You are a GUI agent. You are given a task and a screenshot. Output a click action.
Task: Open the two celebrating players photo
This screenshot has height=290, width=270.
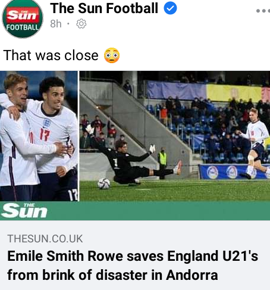[39, 136]
